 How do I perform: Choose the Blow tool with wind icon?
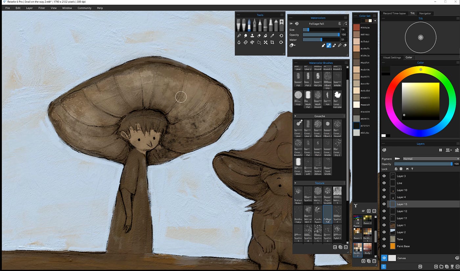[x=252, y=42]
